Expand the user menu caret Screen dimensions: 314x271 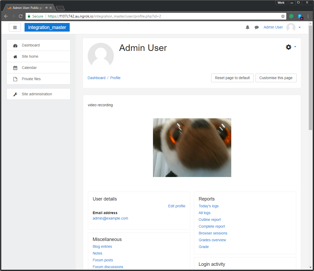(300, 27)
